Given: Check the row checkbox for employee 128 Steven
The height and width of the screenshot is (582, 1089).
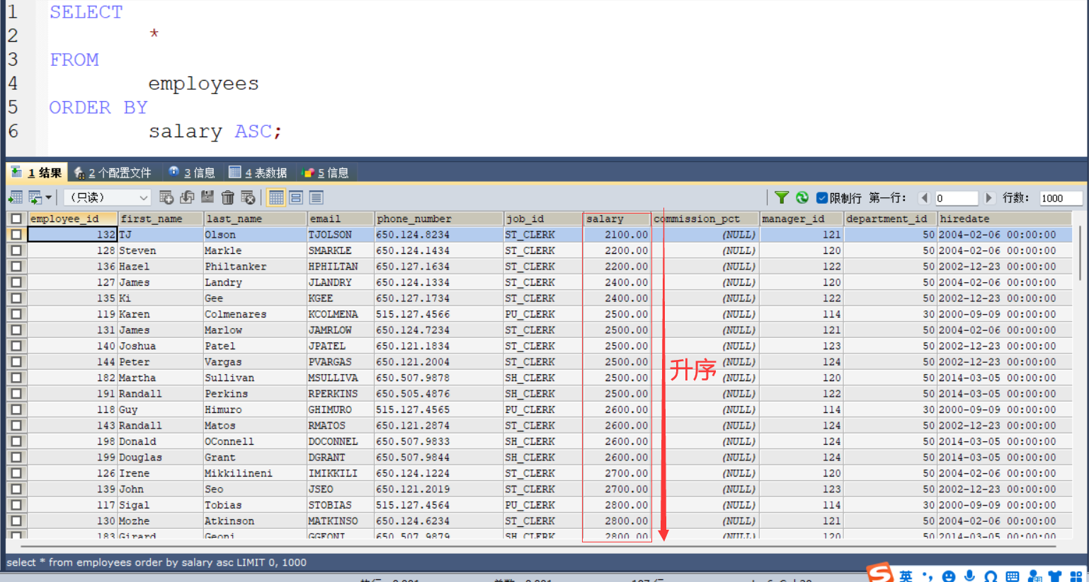Looking at the screenshot, I should pyautogui.click(x=16, y=250).
